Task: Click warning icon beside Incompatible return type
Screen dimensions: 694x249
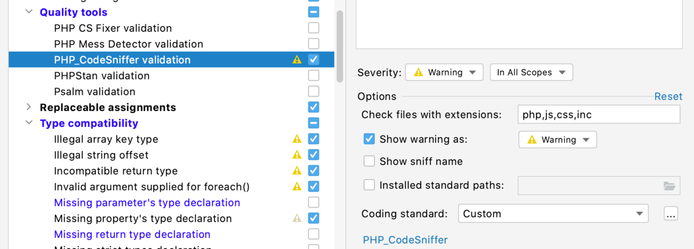Action: 297,170
